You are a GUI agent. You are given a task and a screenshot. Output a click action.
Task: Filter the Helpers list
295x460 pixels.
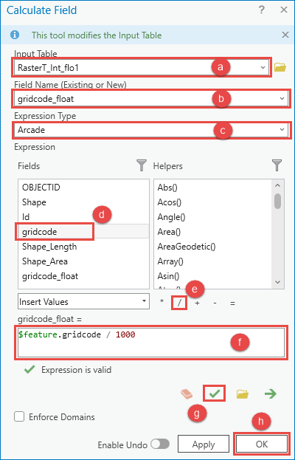[277, 165]
